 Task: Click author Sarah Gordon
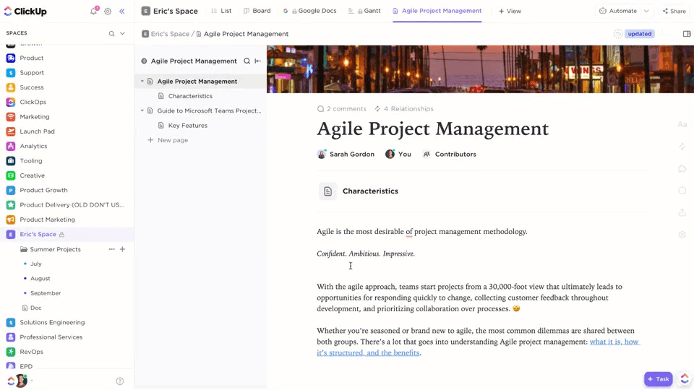point(346,155)
